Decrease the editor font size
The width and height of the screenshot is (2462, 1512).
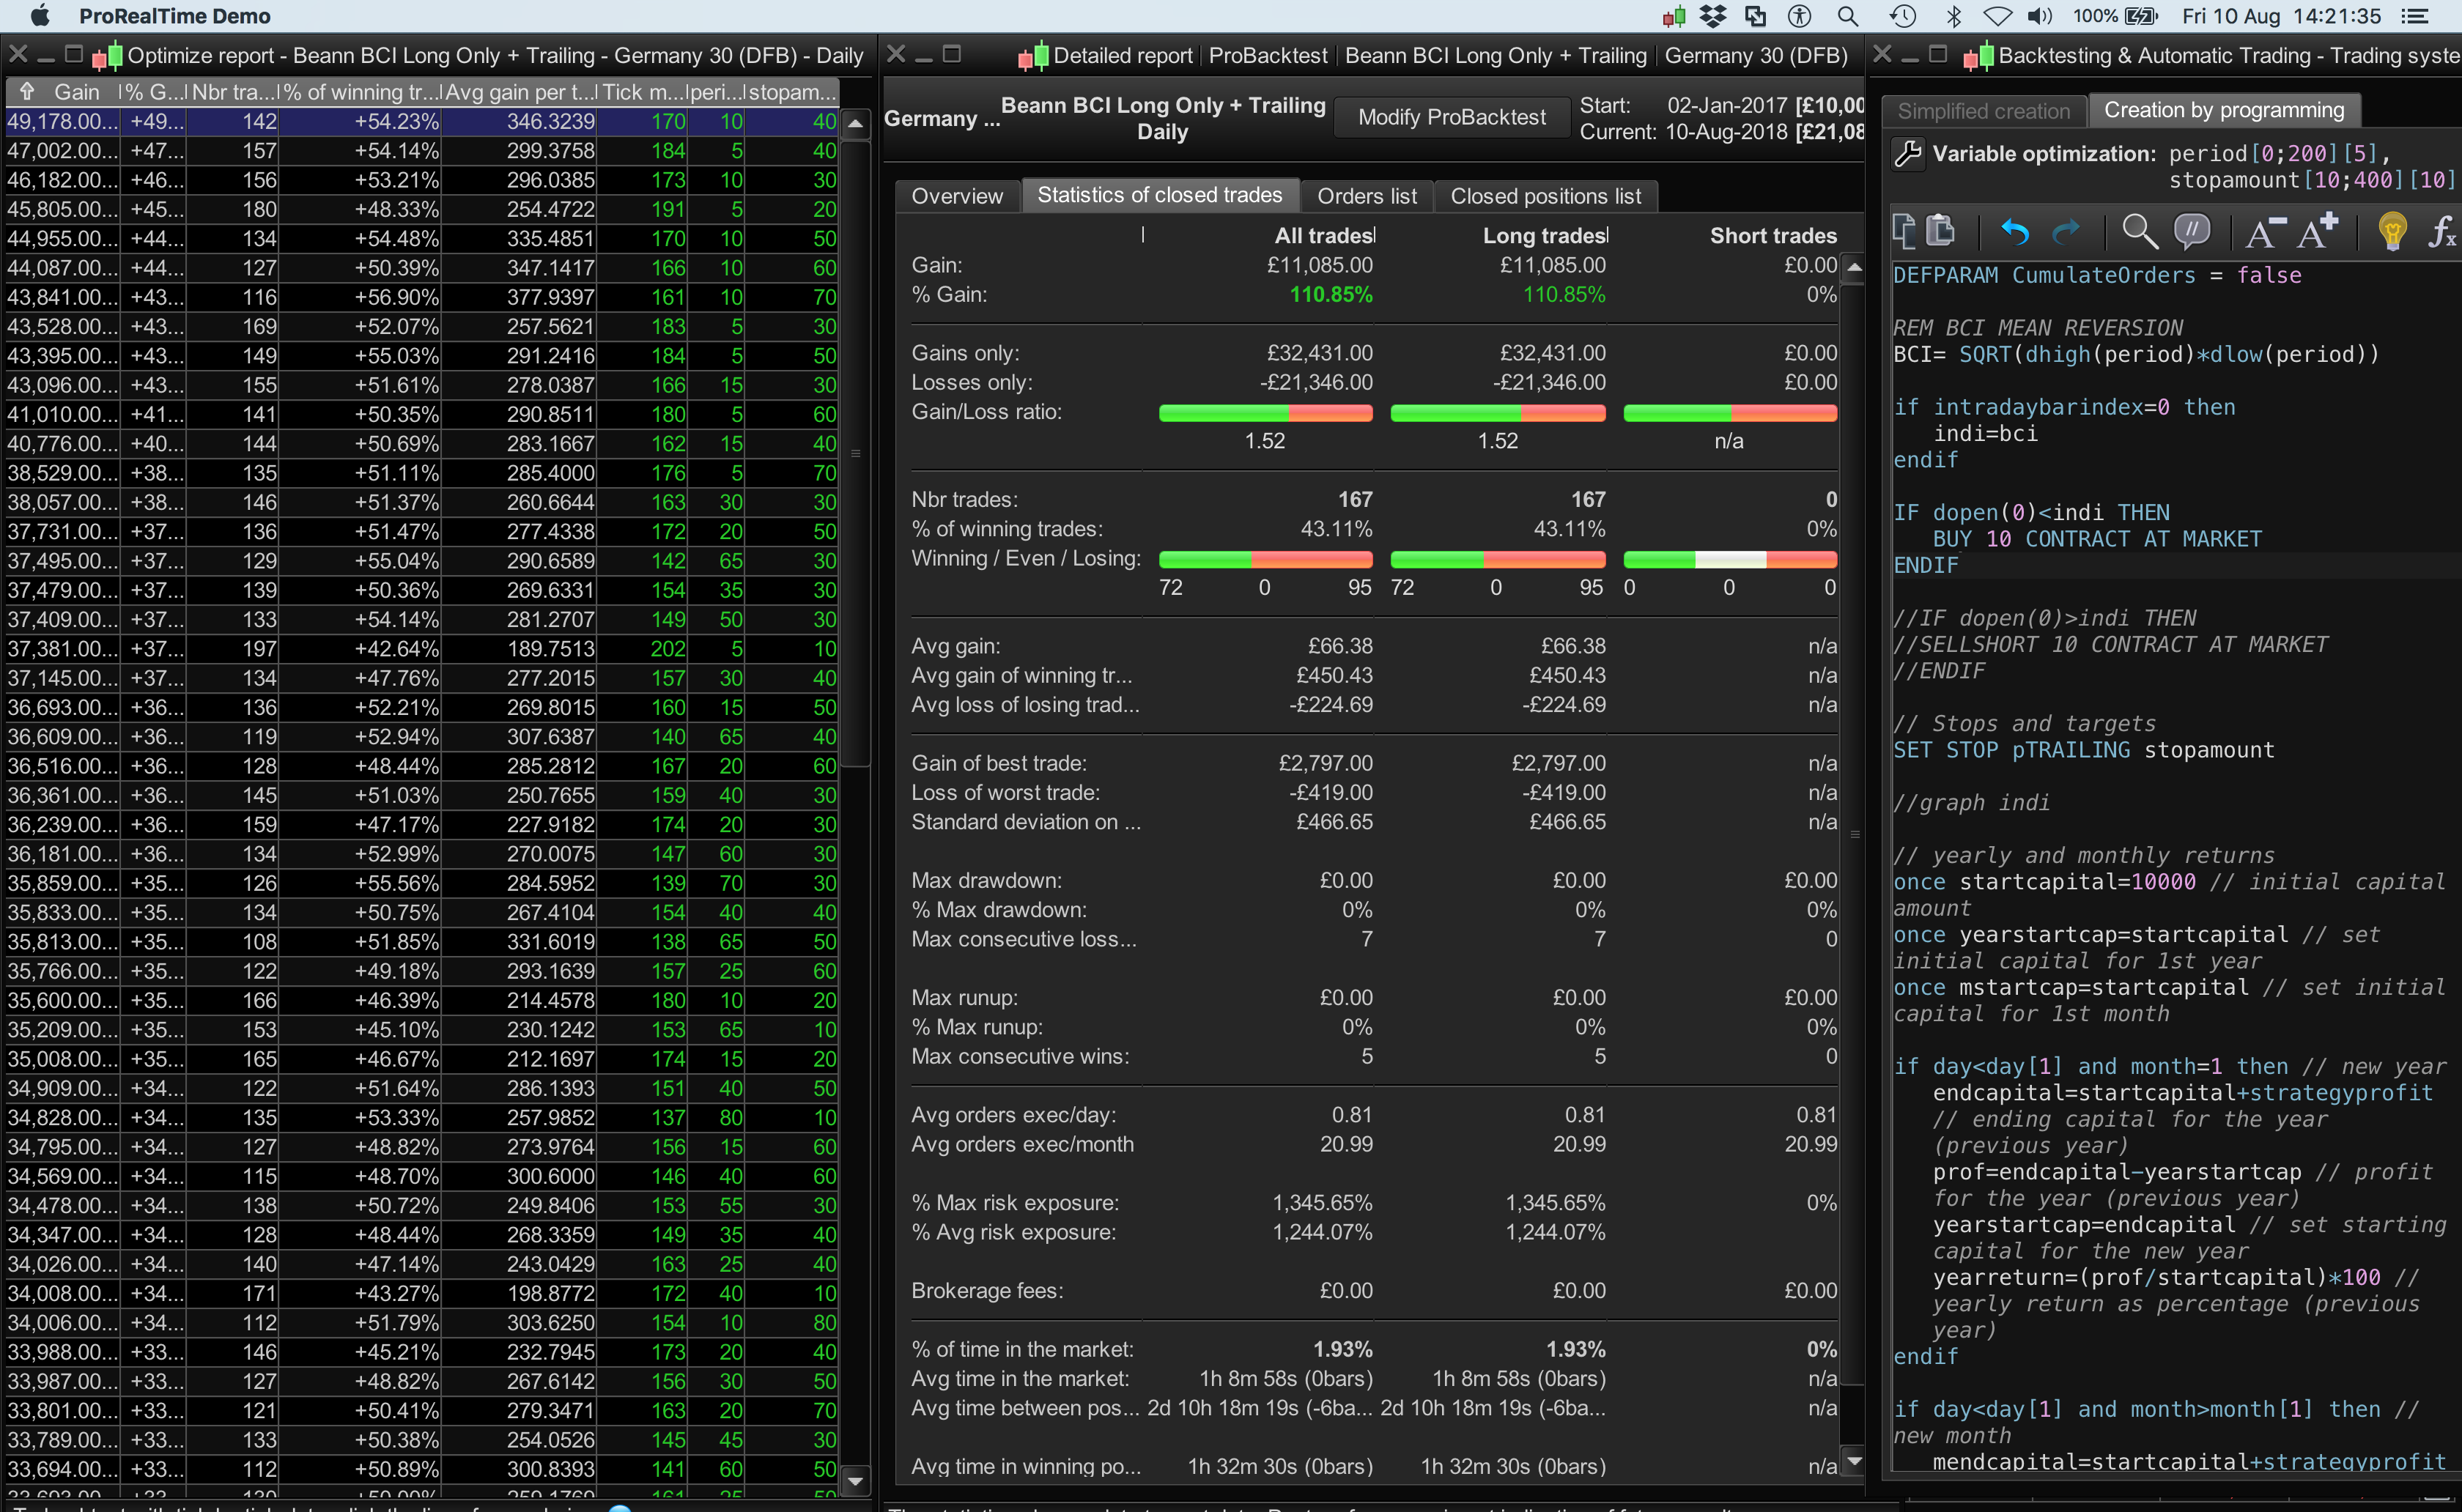(x=2264, y=232)
